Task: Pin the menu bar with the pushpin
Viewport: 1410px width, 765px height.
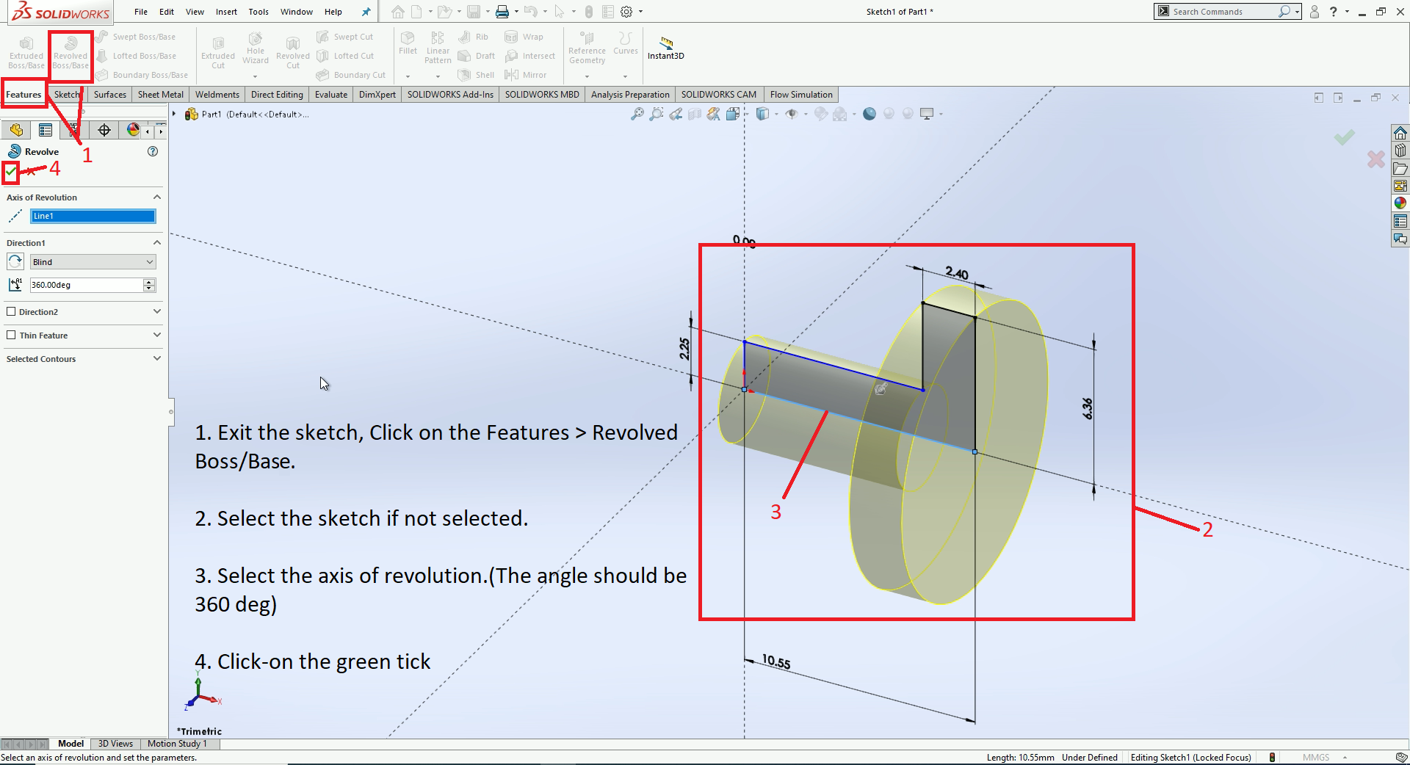Action: 366,12
